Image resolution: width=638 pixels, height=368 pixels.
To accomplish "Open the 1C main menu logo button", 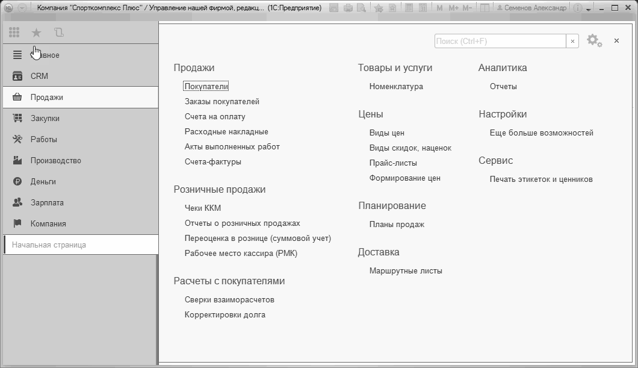I will (8, 8).
